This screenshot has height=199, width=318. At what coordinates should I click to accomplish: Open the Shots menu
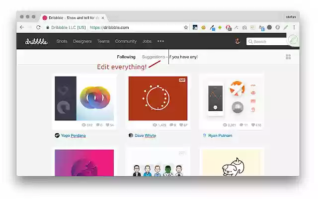click(x=62, y=41)
